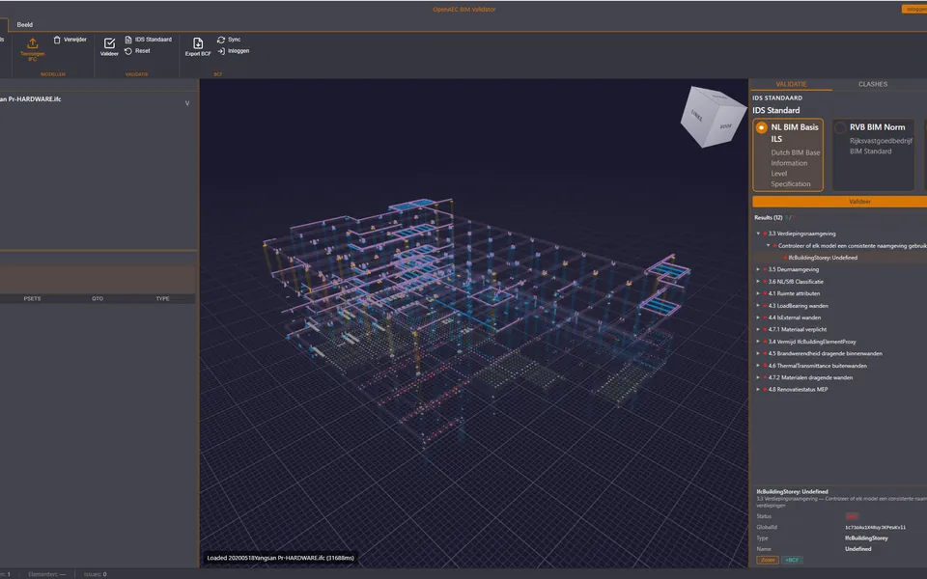927x579 pixels.
Task: Collapse the 3.3 Verdiepingsnaamgeving result
Action: (759, 234)
